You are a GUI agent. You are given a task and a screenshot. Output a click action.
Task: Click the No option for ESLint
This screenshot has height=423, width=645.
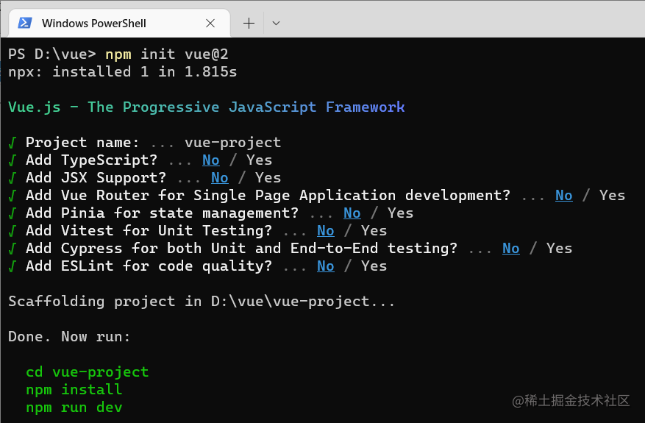pyautogui.click(x=326, y=266)
